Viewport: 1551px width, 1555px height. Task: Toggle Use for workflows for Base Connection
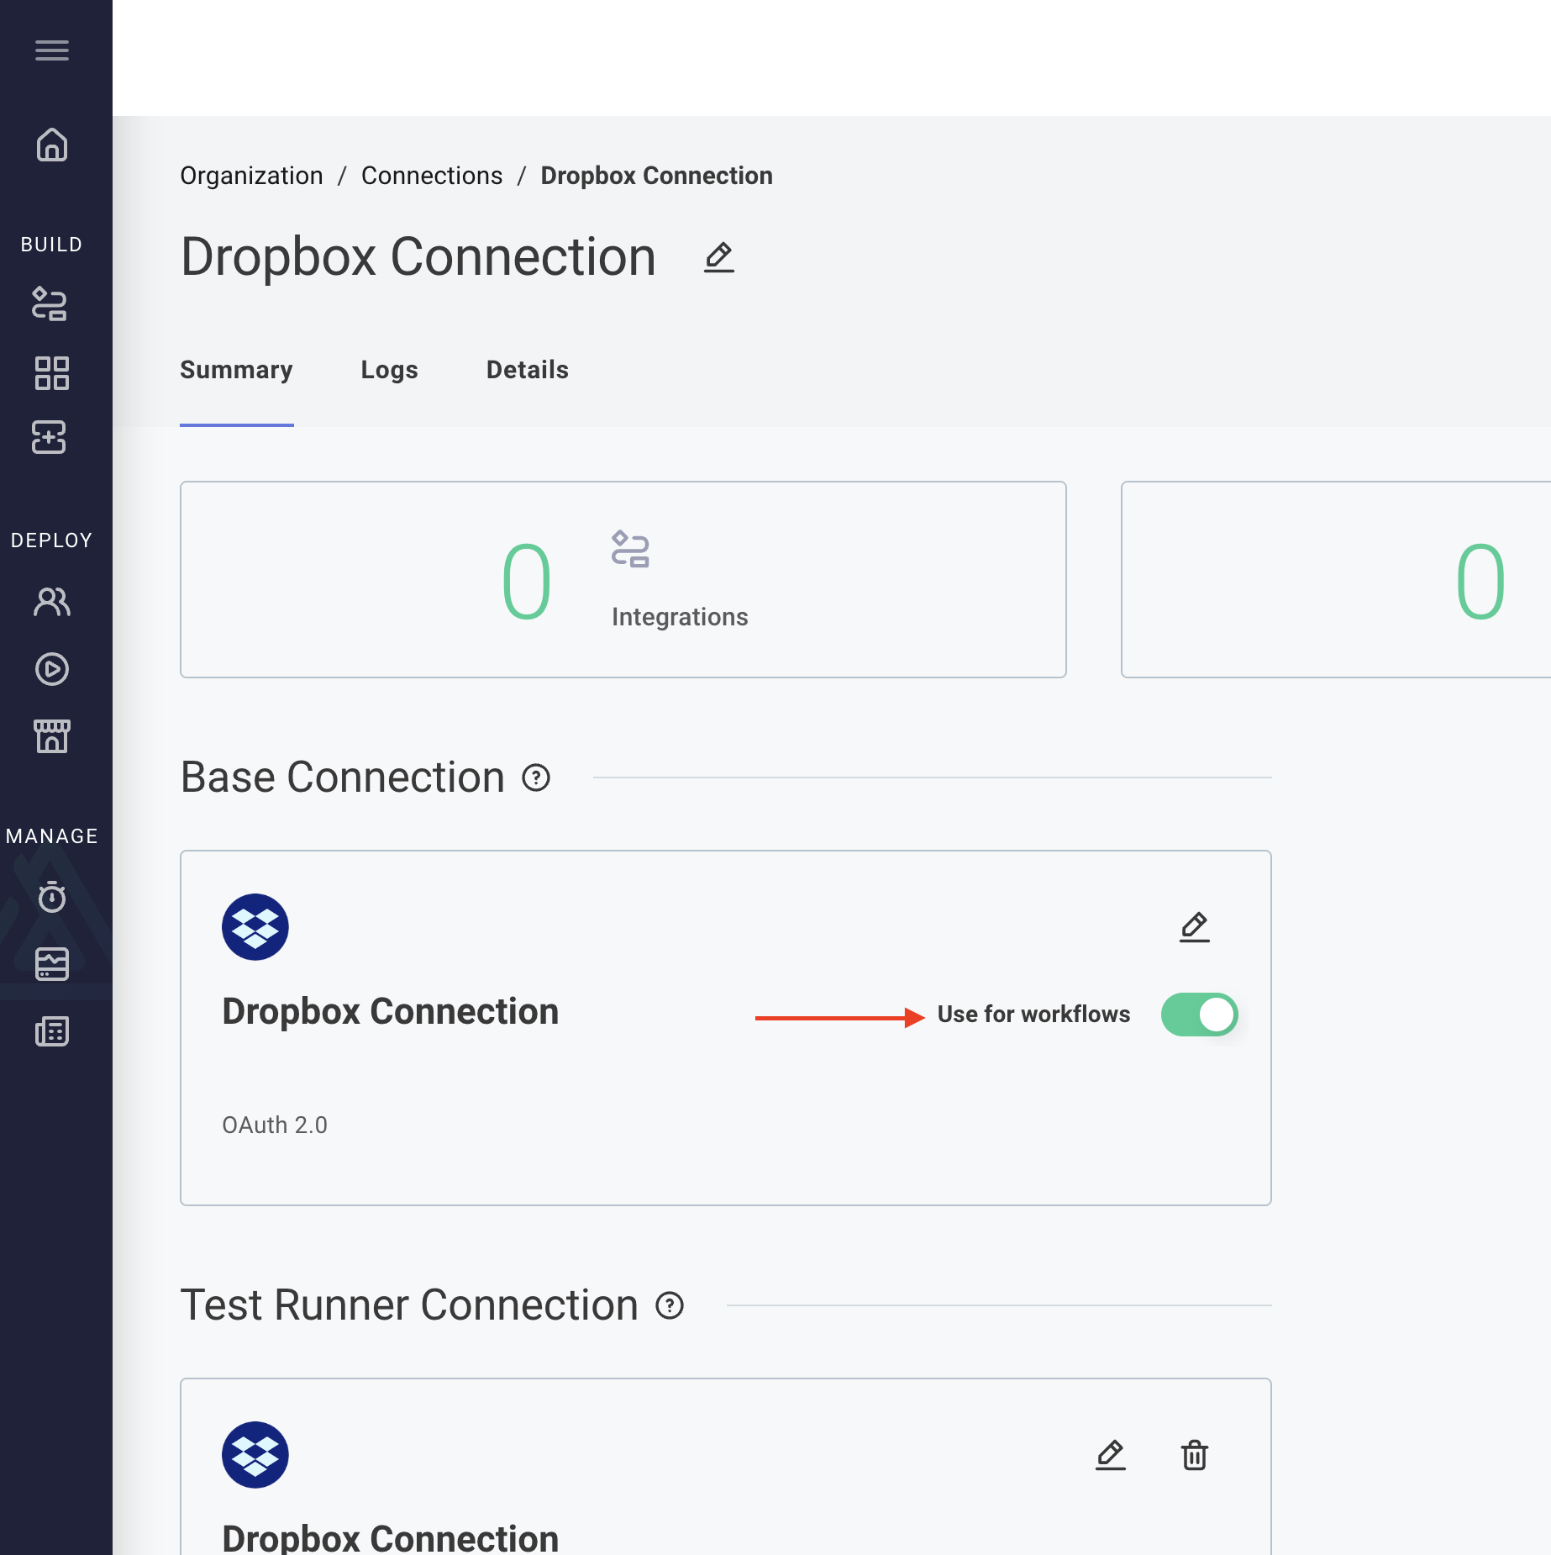pyautogui.click(x=1199, y=1015)
